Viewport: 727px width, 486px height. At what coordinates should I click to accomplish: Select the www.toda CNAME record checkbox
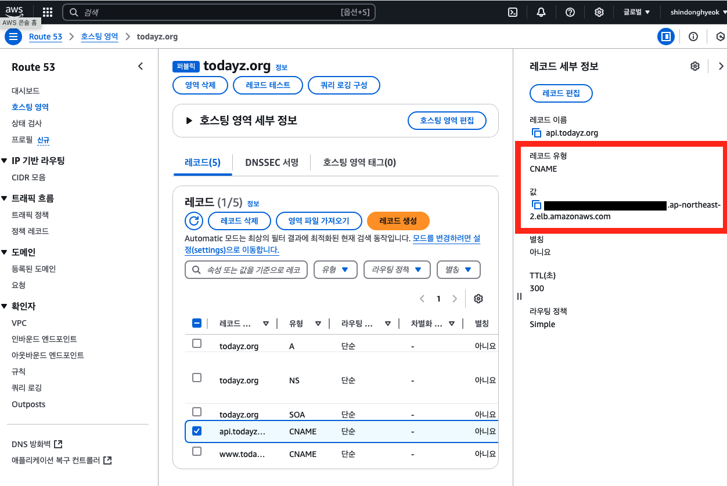[197, 451]
